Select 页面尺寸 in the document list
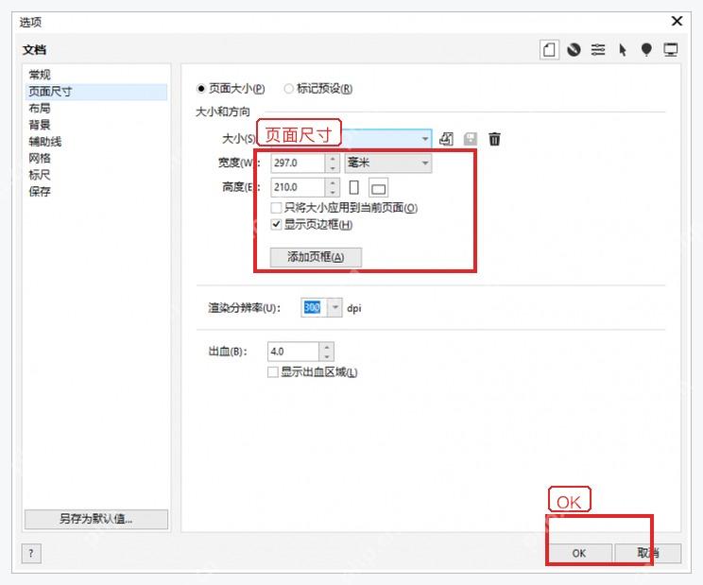The image size is (703, 585). point(97,92)
